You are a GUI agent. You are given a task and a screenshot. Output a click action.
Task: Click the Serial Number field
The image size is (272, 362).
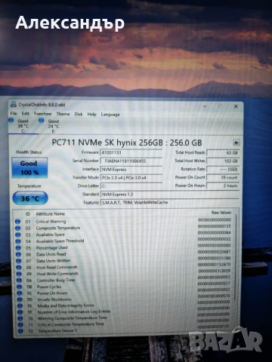click(131, 161)
